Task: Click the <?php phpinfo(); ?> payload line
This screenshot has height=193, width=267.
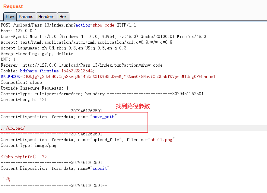Action: (x=24, y=157)
